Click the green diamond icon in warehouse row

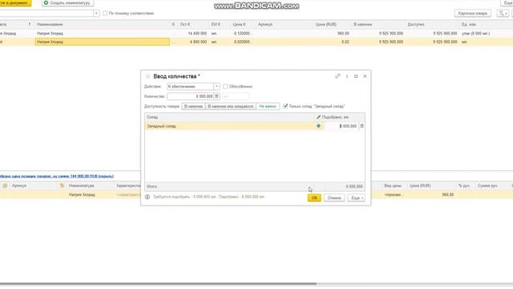coord(319,126)
